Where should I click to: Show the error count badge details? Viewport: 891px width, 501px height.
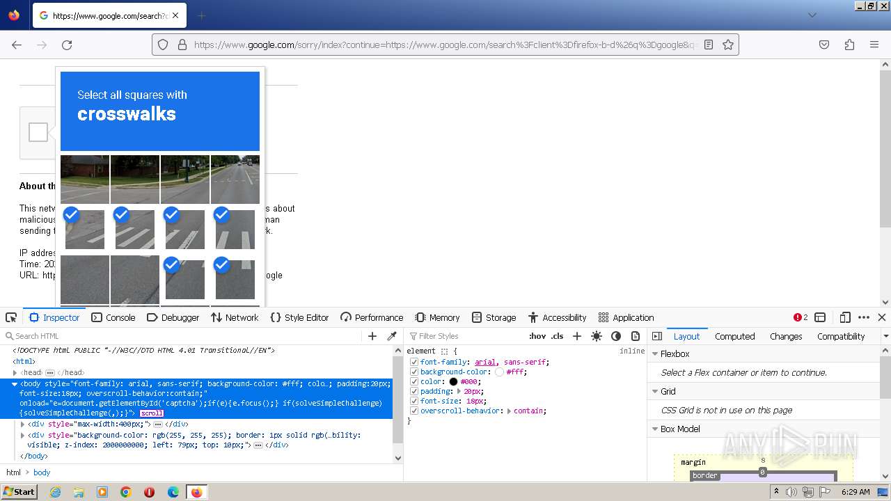pyautogui.click(x=801, y=317)
